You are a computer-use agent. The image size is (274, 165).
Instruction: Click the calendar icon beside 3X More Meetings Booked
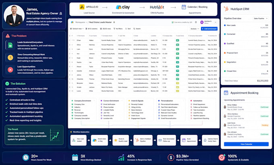pyautogui.click(x=75, y=157)
